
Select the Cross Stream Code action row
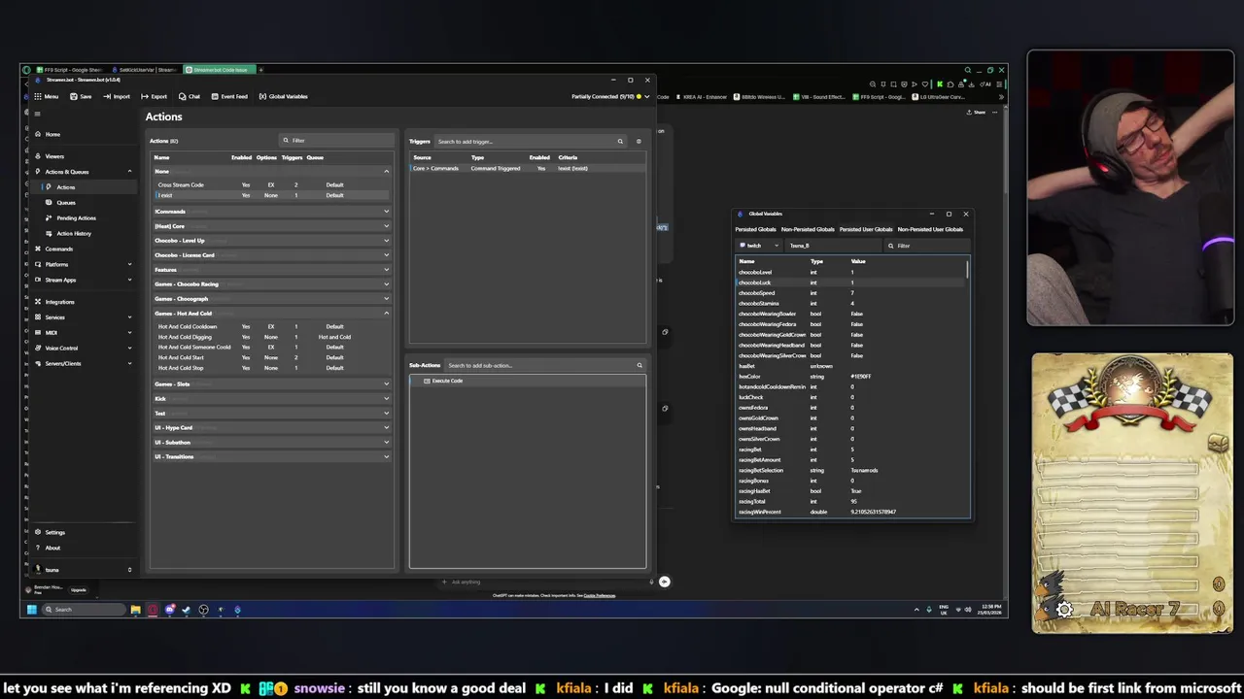click(271, 184)
